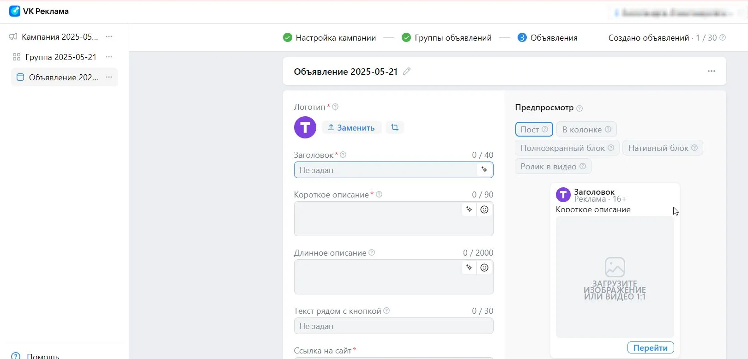Open options menu for Кампания 2025-05
The image size is (748, 359).
[x=109, y=36]
